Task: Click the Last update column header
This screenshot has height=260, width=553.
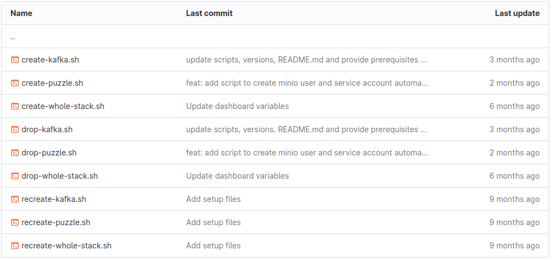Action: (x=517, y=13)
